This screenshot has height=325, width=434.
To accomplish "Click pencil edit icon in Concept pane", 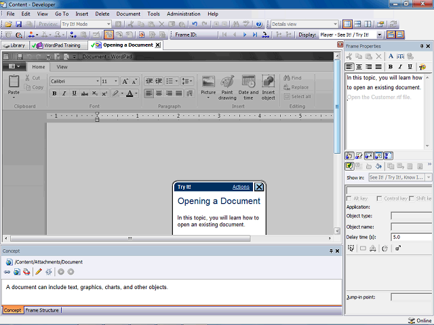I will [39, 272].
